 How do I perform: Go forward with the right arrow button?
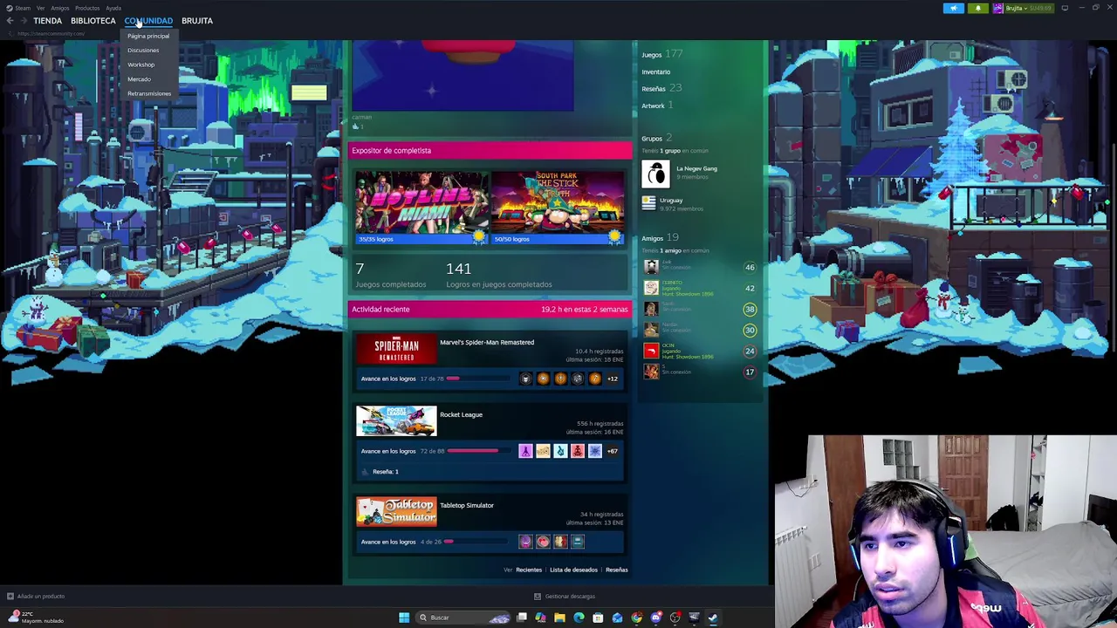[23, 21]
